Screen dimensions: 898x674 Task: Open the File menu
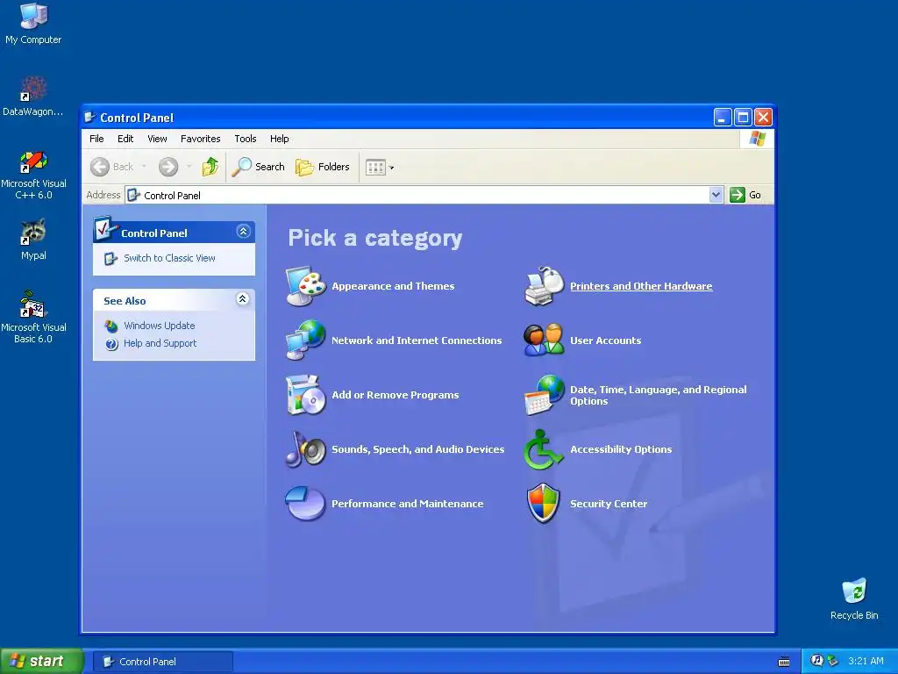pyautogui.click(x=96, y=139)
